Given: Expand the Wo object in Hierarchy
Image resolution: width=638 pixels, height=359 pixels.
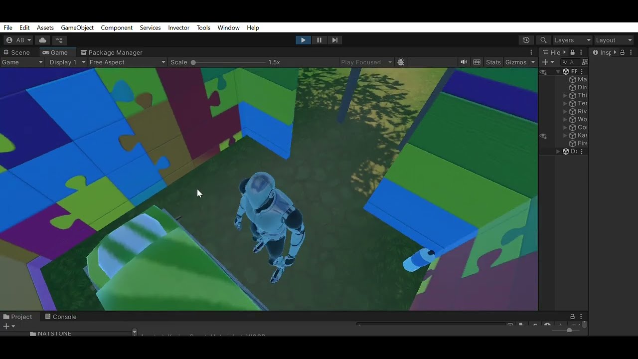Looking at the screenshot, I should 565,120.
